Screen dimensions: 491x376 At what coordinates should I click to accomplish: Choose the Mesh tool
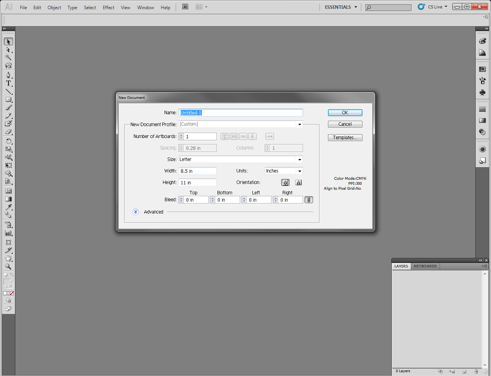(8, 191)
